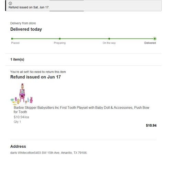Click the Amarillo delivery address text
Image resolution: width=172 pixels, height=169 pixels.
pos(49,153)
